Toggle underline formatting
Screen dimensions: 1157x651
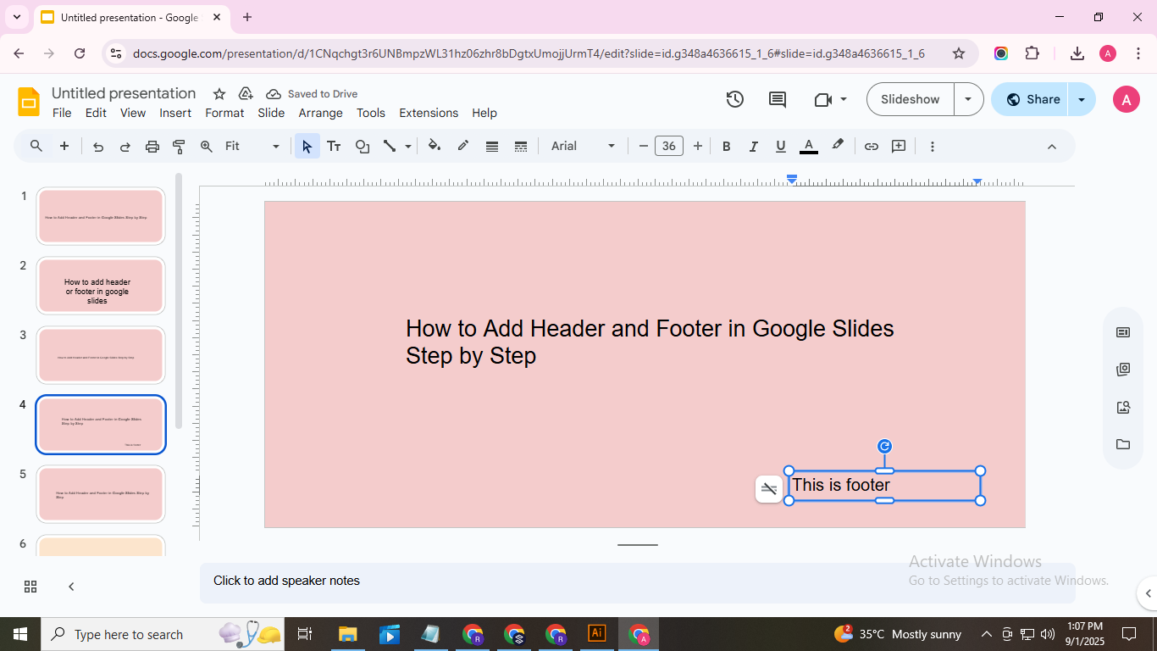pyautogui.click(x=781, y=147)
